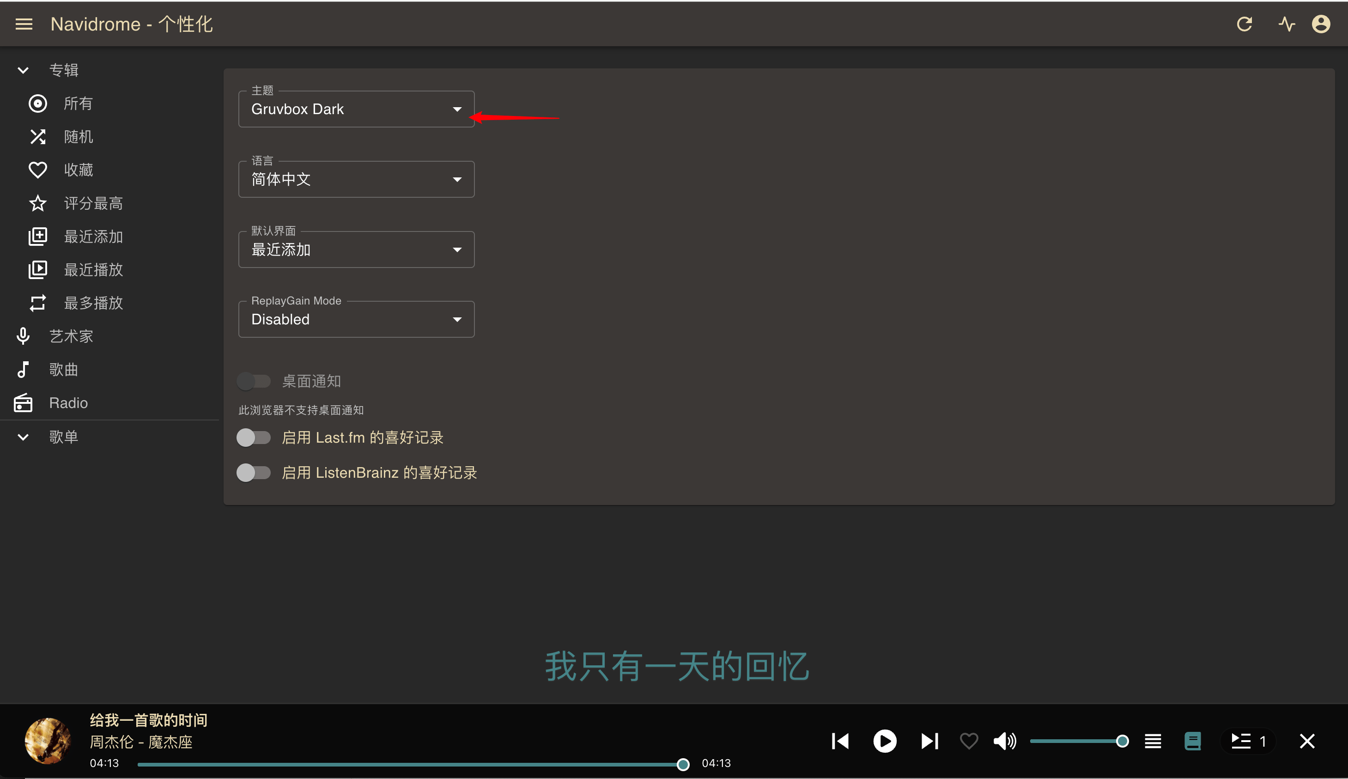Viewport: 1348px width, 779px height.
Task: Click the Navidrome - 个性化 title
Action: point(132,24)
